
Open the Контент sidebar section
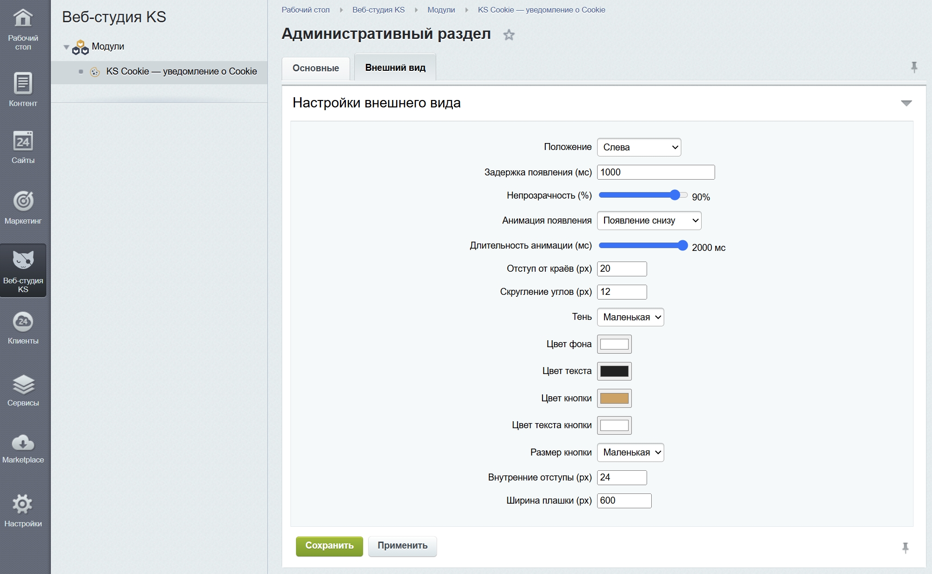(x=23, y=90)
